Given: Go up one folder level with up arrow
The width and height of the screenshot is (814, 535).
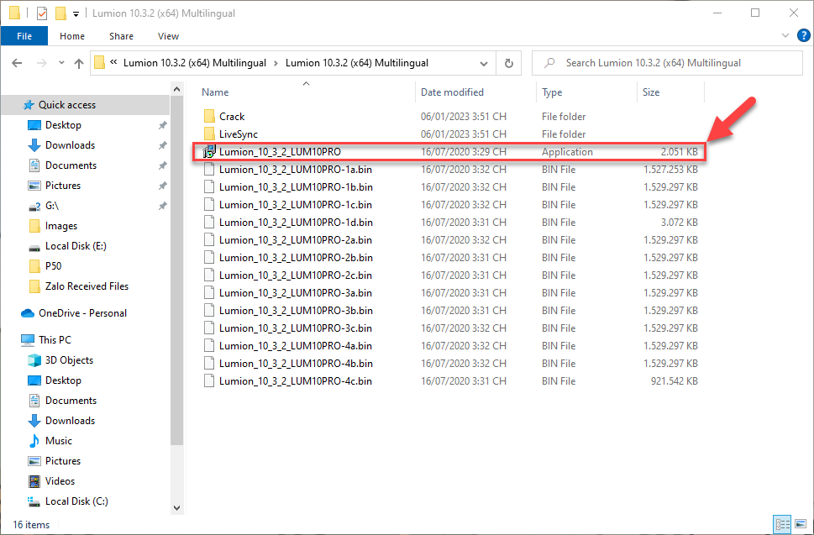Looking at the screenshot, I should pyautogui.click(x=79, y=63).
